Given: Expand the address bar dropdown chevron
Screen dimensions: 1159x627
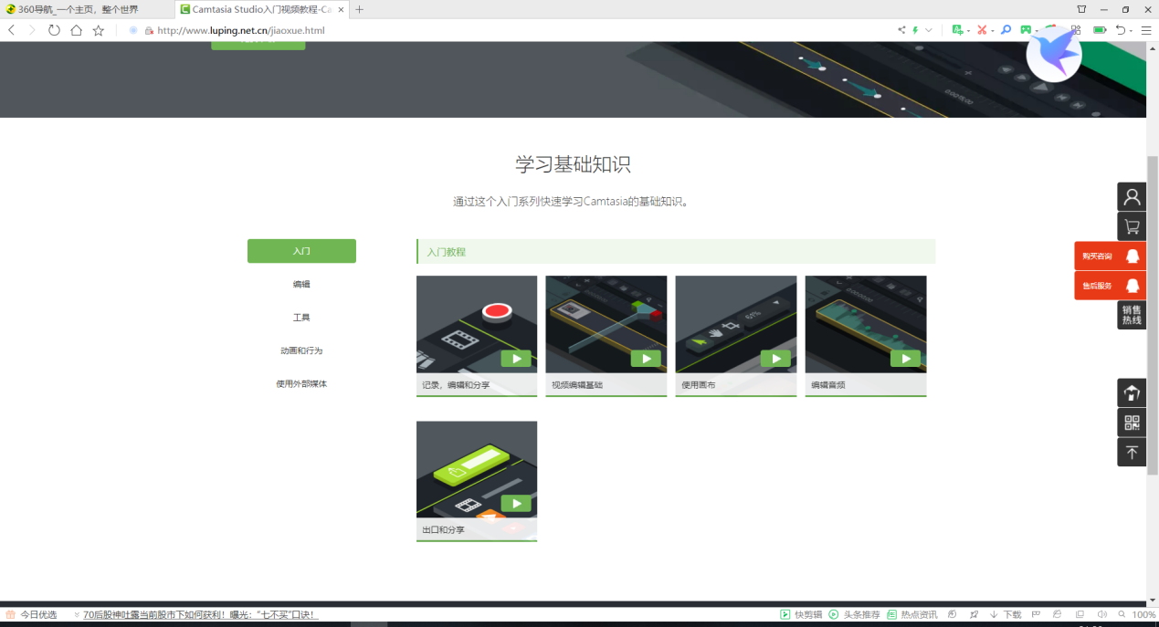Looking at the screenshot, I should (x=929, y=30).
